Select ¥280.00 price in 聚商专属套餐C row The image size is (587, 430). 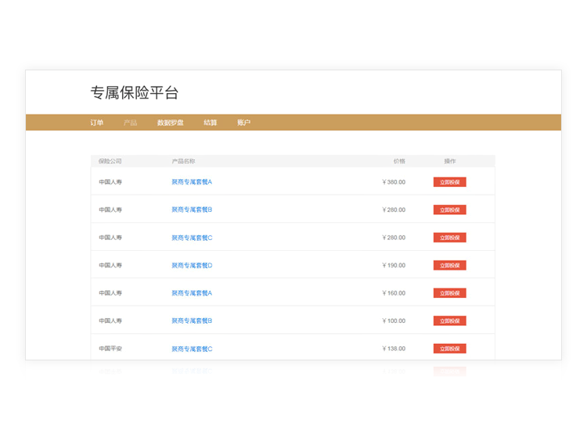click(394, 238)
